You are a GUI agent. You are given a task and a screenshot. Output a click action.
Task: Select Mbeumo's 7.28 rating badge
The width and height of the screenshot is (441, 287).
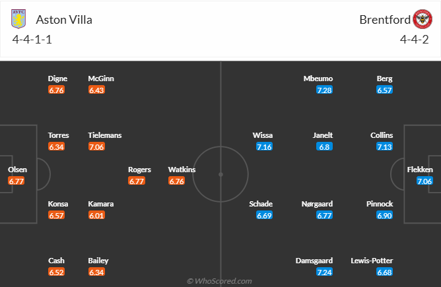pos(323,90)
